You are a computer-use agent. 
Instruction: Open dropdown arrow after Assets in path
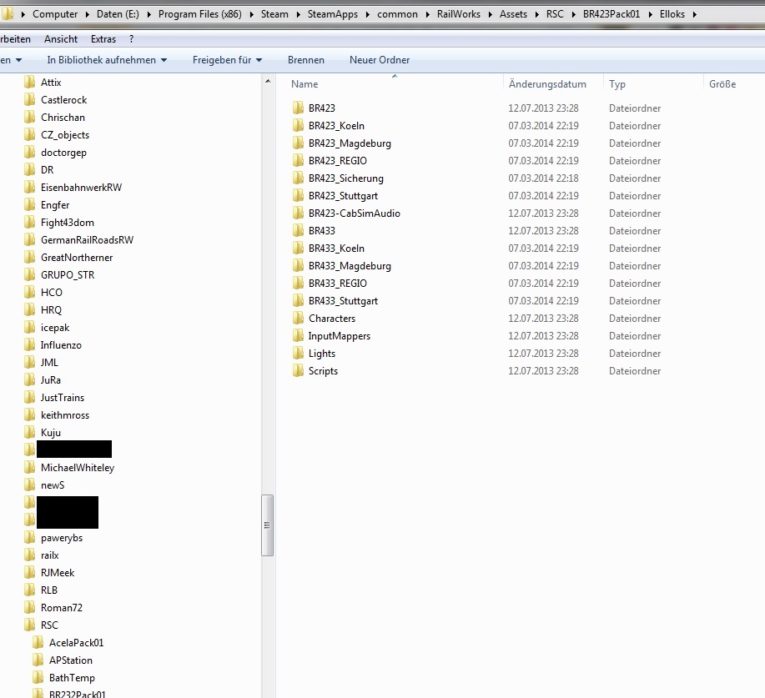click(x=536, y=14)
